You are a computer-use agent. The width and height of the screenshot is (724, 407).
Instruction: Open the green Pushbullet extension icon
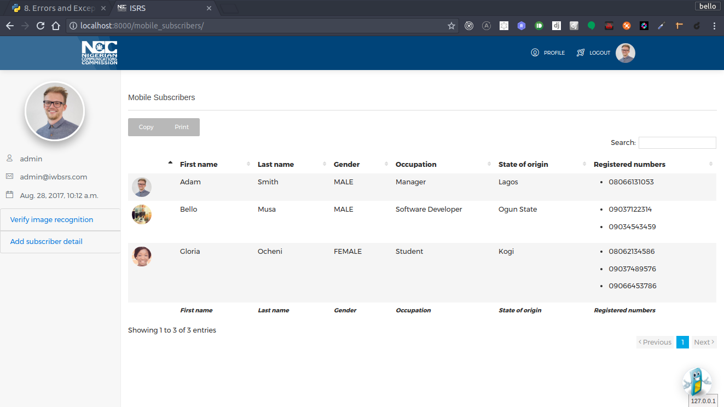[539, 26]
